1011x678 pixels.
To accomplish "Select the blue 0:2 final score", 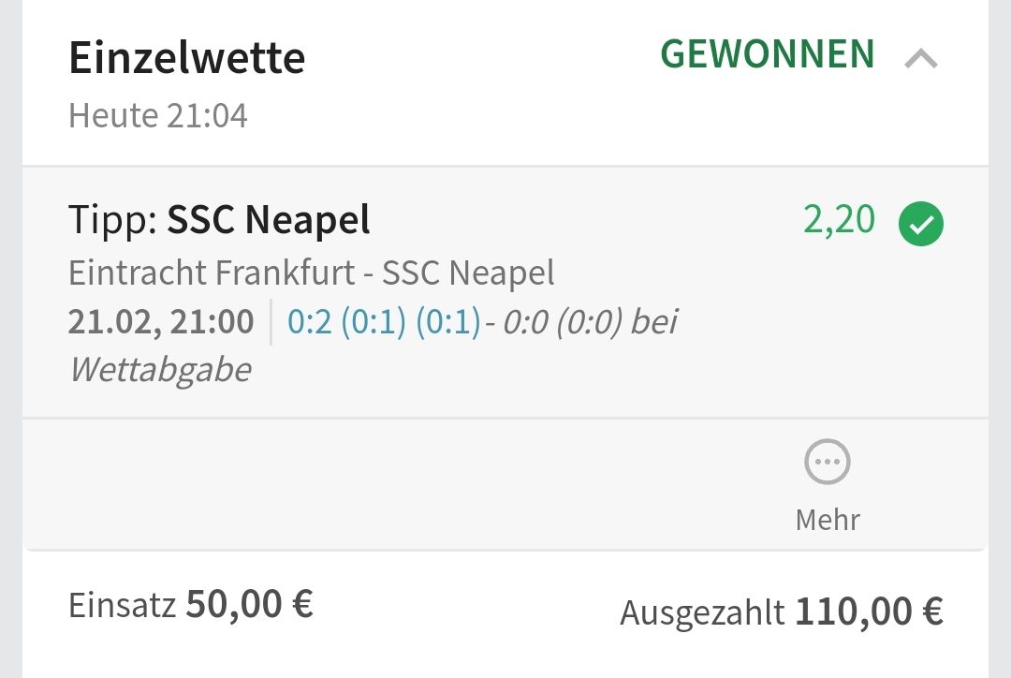I will coord(309,322).
